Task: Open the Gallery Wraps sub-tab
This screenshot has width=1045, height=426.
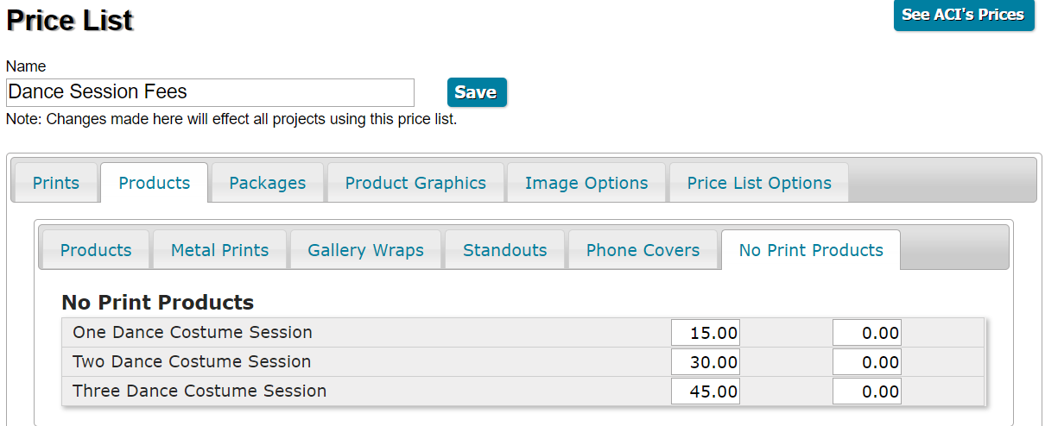Action: (x=366, y=250)
